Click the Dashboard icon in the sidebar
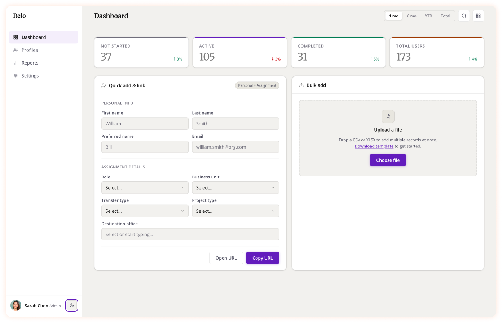 (16, 37)
